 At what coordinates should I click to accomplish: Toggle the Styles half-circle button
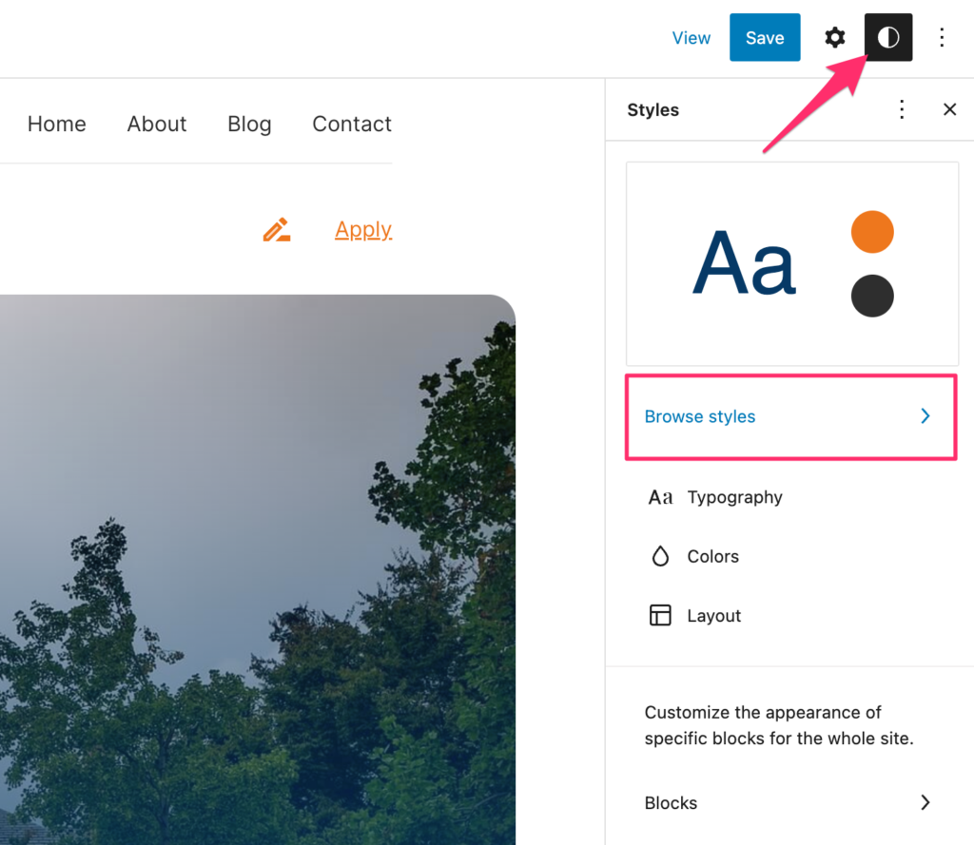[888, 37]
